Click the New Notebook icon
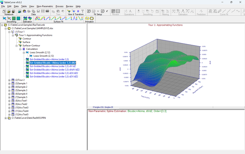This screenshot has width=245, height=154. point(4,11)
